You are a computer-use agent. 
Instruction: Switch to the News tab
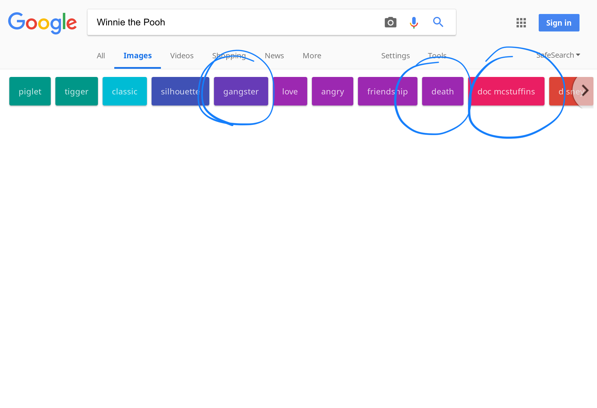click(x=274, y=56)
